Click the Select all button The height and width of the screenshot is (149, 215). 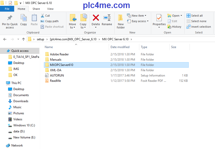(x=195, y=16)
